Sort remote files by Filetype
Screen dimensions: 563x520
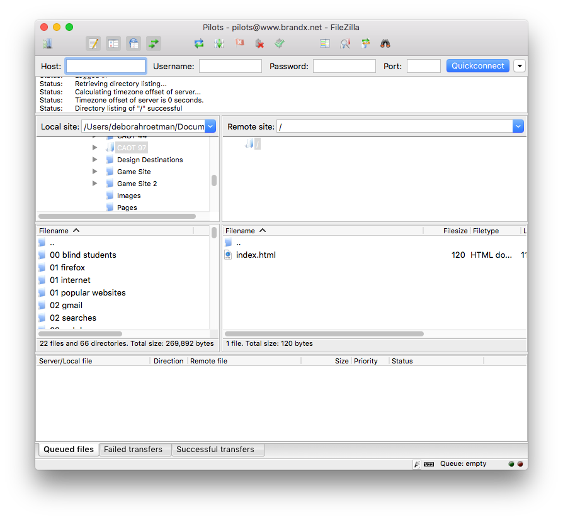tap(496, 231)
